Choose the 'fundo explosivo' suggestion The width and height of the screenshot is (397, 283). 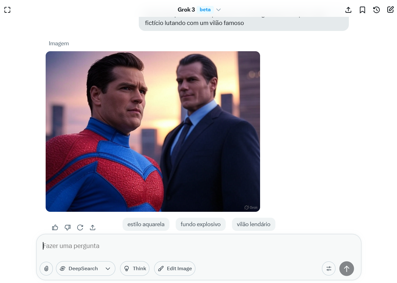click(x=201, y=224)
